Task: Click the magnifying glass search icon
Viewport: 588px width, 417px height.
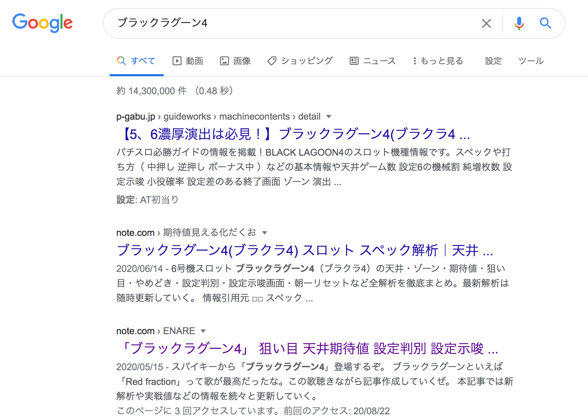Action: tap(545, 23)
